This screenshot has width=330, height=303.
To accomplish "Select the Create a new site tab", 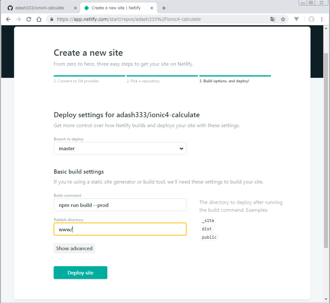I will 116,8.
